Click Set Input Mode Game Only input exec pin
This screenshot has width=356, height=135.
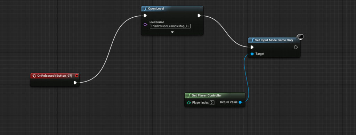(252, 47)
